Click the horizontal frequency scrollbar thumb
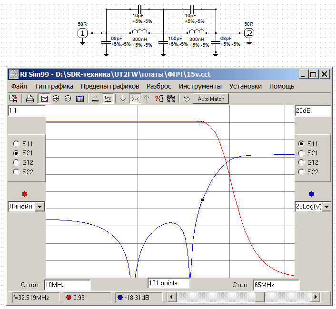The width and height of the screenshot is (336, 309). (x=259, y=297)
